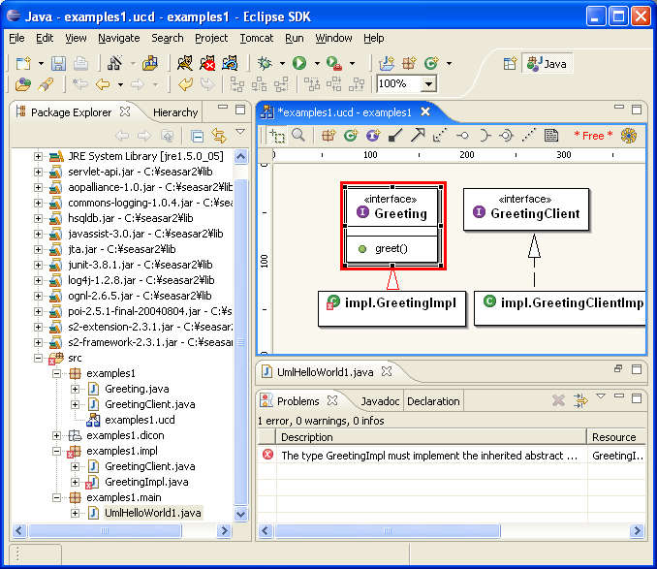Screen dimensions: 657x569
Task: Open the Tomcat menu
Action: 256,38
